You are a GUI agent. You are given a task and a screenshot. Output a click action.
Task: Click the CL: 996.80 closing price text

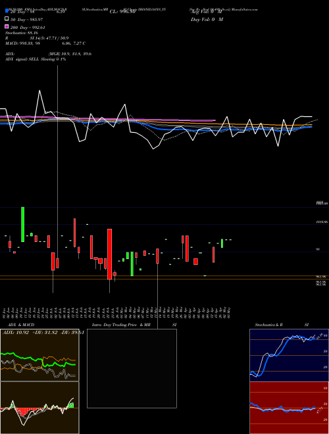point(122,12)
